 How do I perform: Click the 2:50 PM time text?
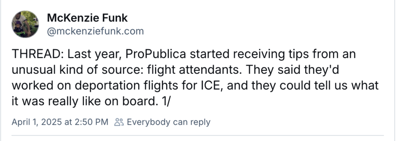click(91, 122)
